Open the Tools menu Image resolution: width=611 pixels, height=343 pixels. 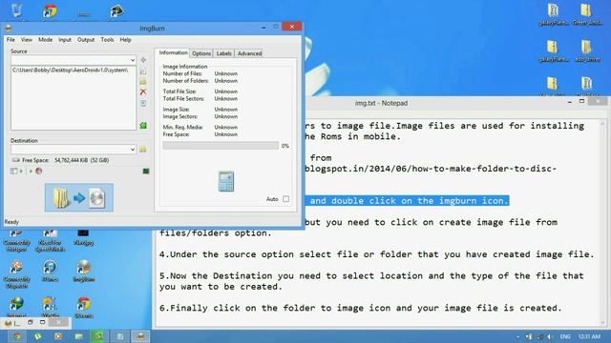pos(107,40)
